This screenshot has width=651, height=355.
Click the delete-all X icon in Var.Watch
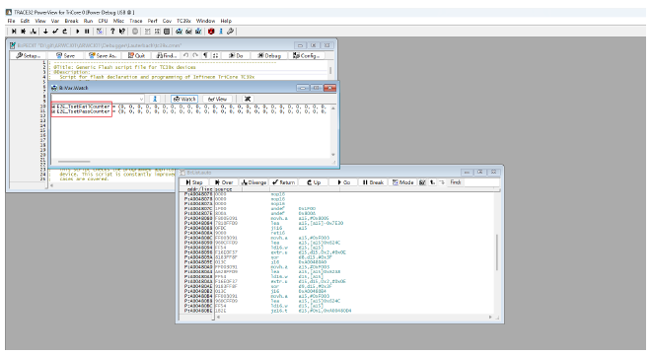[x=248, y=99]
